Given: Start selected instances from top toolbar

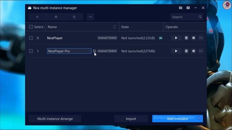Looking at the screenshot, I should (x=37, y=17).
